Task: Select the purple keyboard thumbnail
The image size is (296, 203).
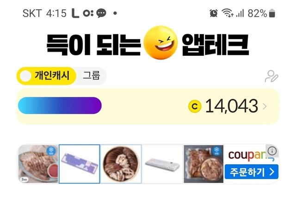Action: click(80, 164)
